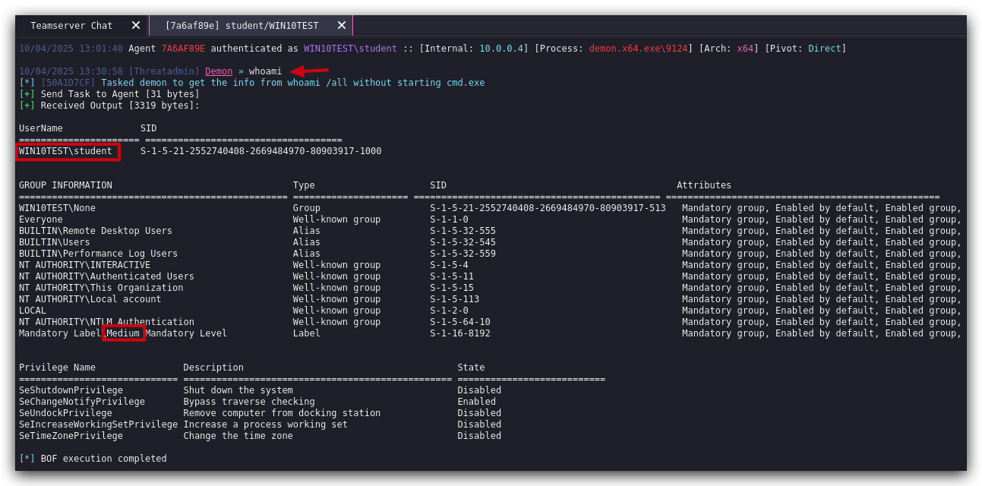Click the BOF execution completed message
The height and width of the screenshot is (486, 982).
pos(93,459)
